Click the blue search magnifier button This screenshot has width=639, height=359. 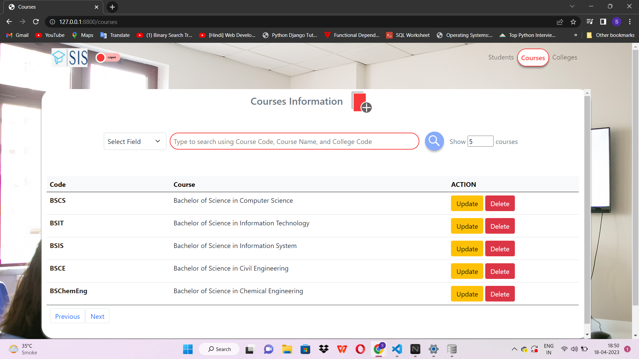point(434,141)
